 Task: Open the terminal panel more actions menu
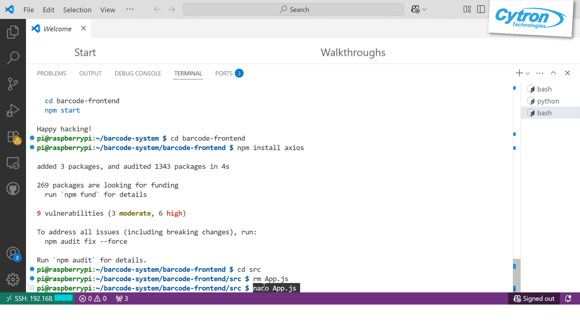click(x=539, y=73)
